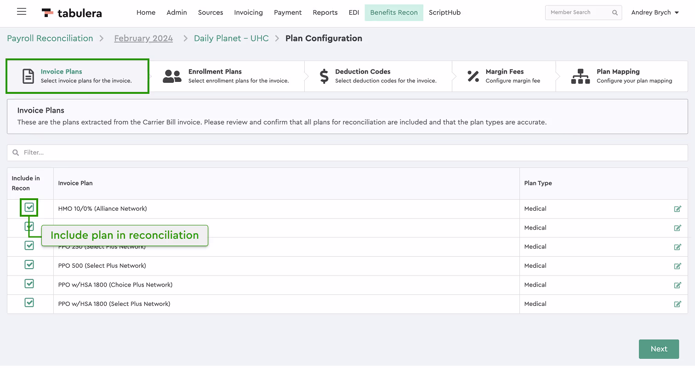Click the Next button
Image resolution: width=695 pixels, height=368 pixels.
659,349
